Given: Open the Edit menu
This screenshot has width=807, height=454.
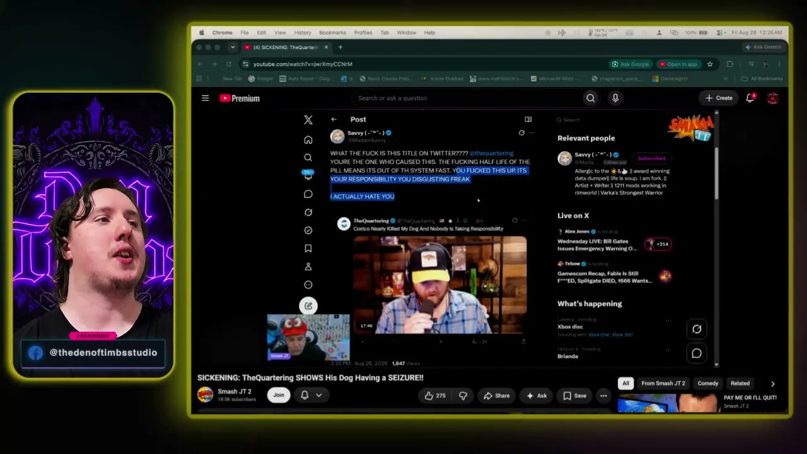Looking at the screenshot, I should pos(262,33).
